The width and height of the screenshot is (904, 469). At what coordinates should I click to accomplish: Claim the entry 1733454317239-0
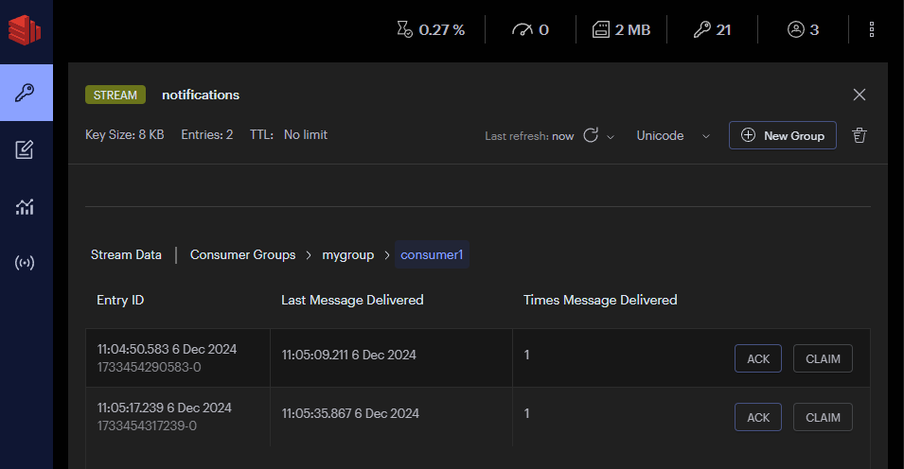[x=823, y=417]
